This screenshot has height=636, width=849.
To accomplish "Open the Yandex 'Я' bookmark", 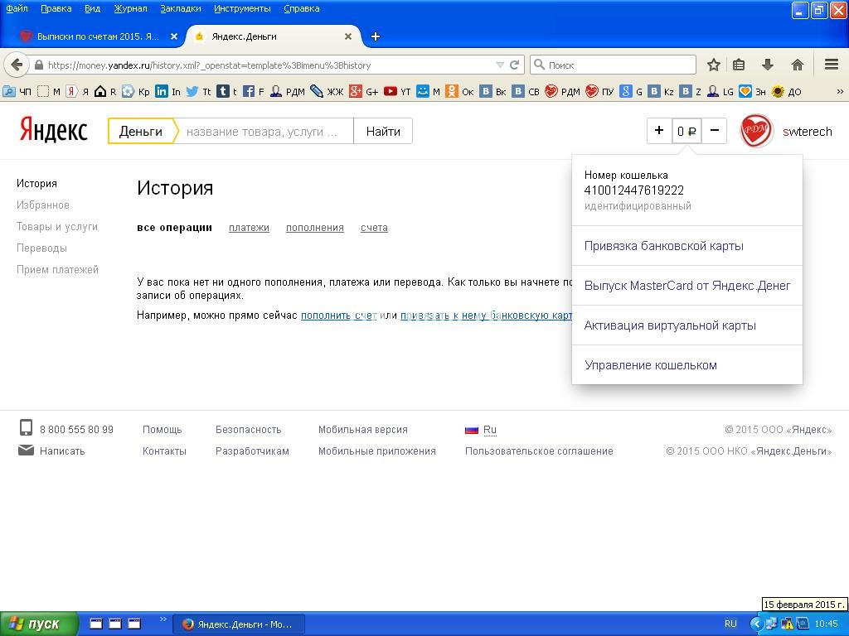I will click(77, 91).
